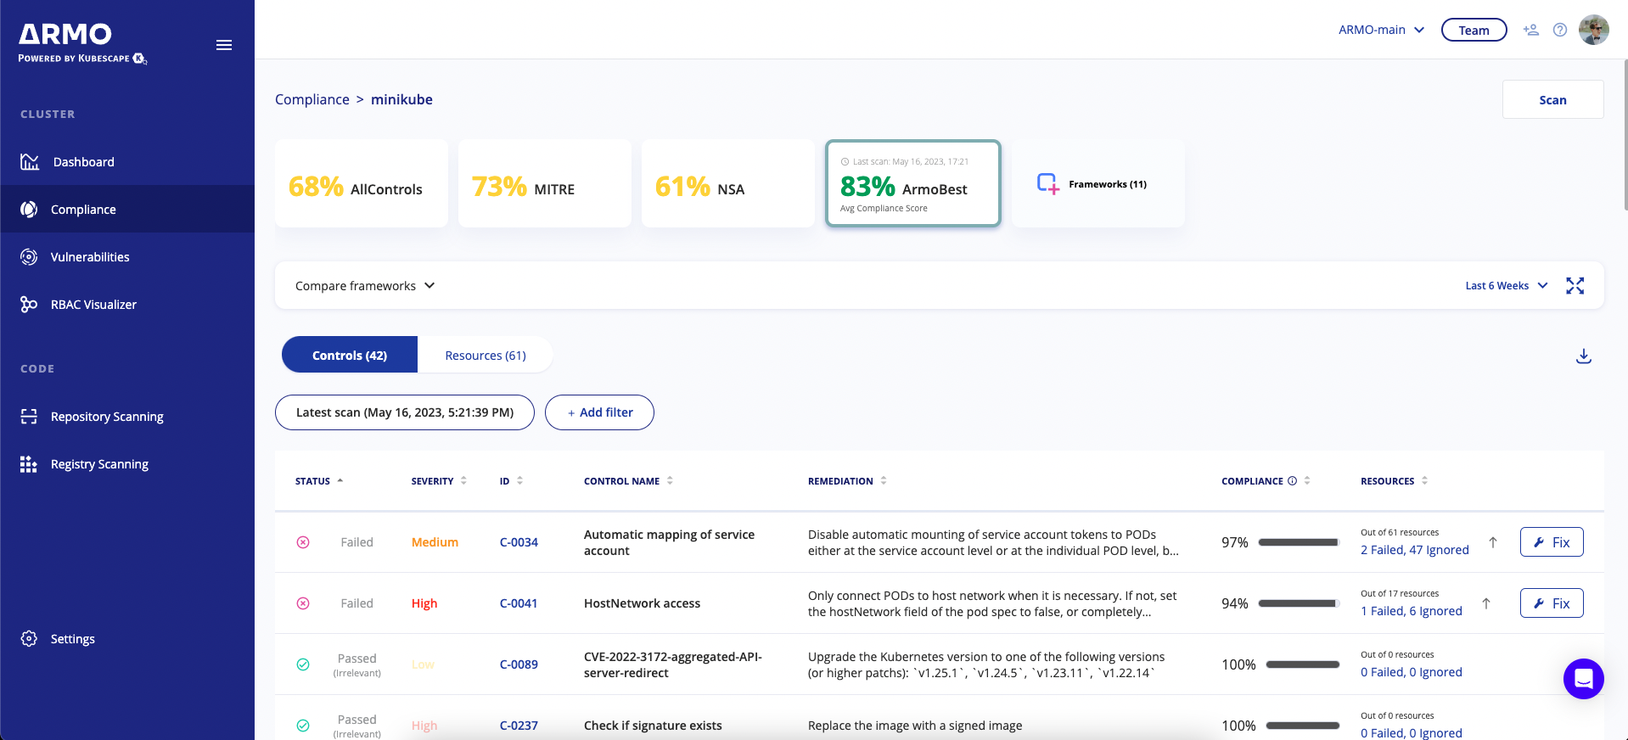Click the help question mark icon
The height and width of the screenshot is (740, 1628).
(x=1560, y=30)
